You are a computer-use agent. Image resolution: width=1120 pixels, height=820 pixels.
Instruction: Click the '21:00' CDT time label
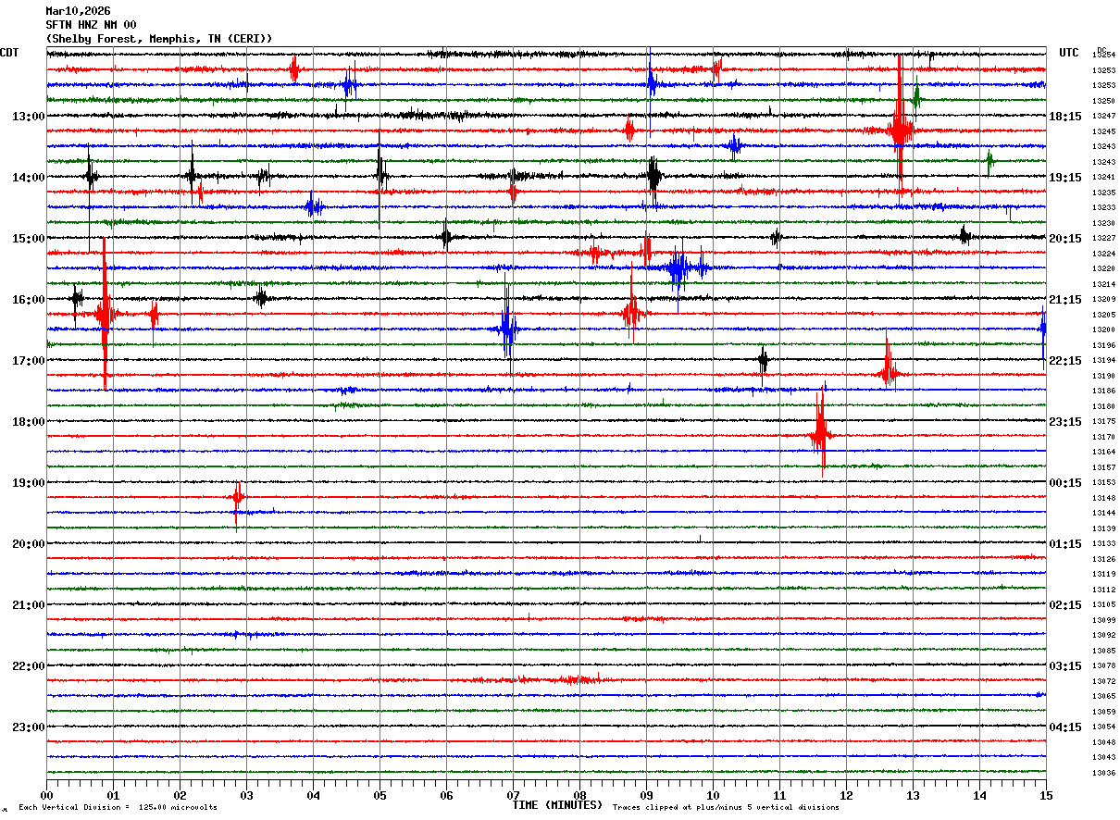click(x=28, y=605)
